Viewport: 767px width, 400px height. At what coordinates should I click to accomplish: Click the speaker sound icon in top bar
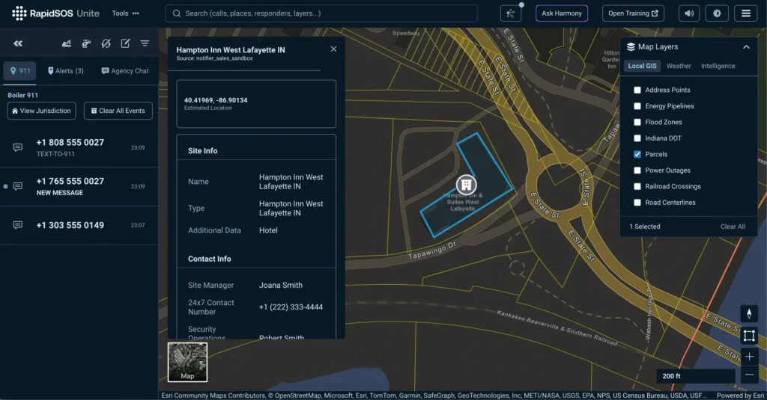[689, 13]
